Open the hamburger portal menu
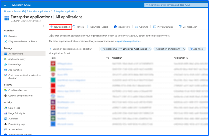 [x=5, y=5]
